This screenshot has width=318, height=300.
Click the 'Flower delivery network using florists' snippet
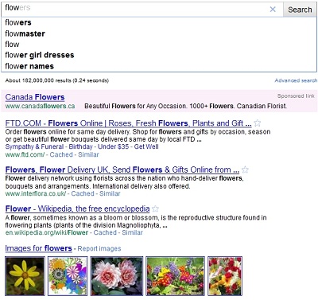pos(124,182)
